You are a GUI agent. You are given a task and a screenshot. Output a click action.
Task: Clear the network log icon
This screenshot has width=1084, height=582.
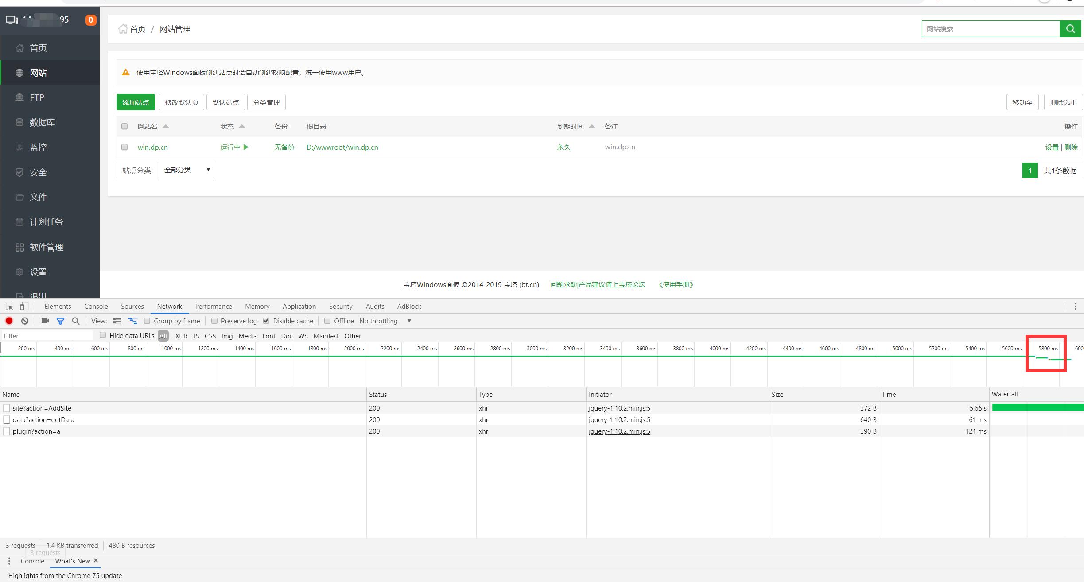[25, 321]
